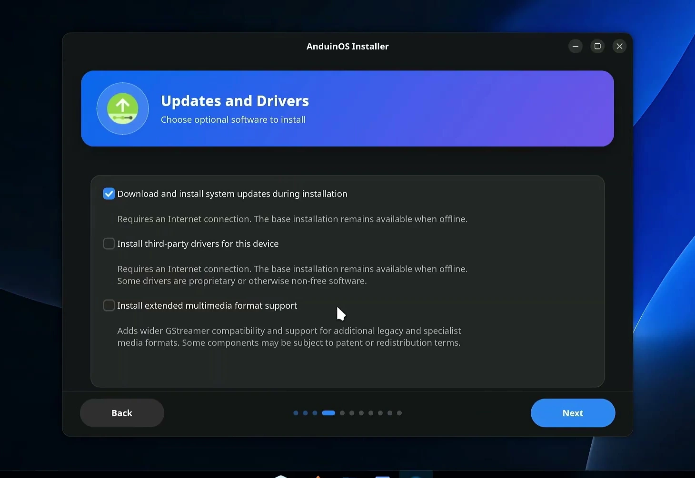Click 'Choose optional software to install' subtitle
The width and height of the screenshot is (695, 478).
tap(233, 120)
